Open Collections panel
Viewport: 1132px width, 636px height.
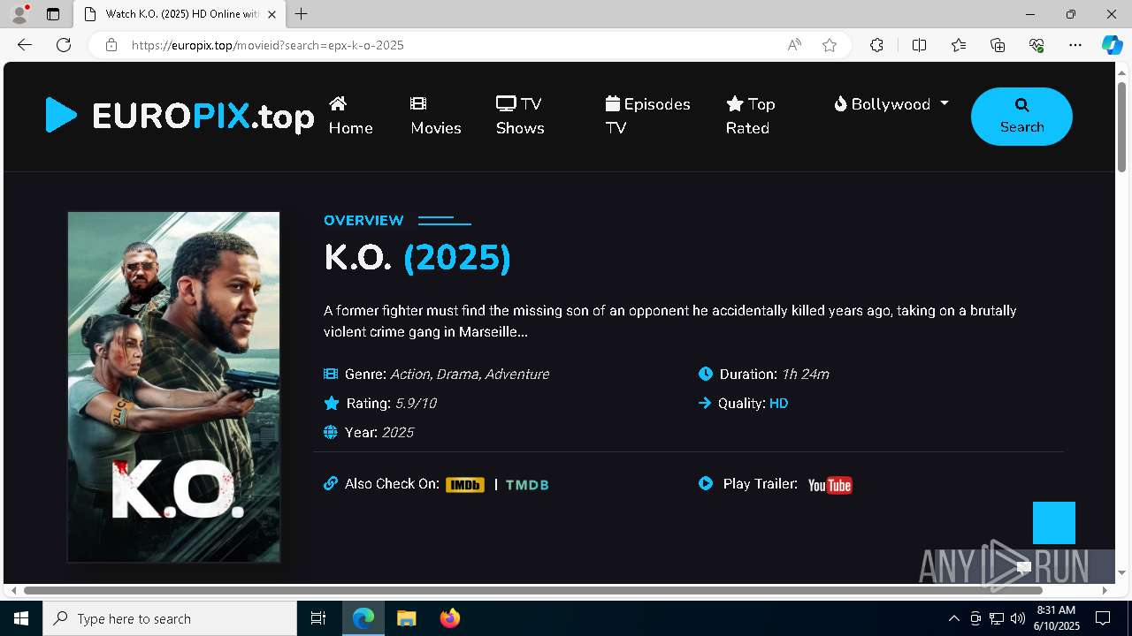click(998, 45)
